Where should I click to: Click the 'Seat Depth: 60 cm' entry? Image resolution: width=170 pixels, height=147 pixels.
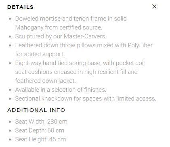coord(40,130)
